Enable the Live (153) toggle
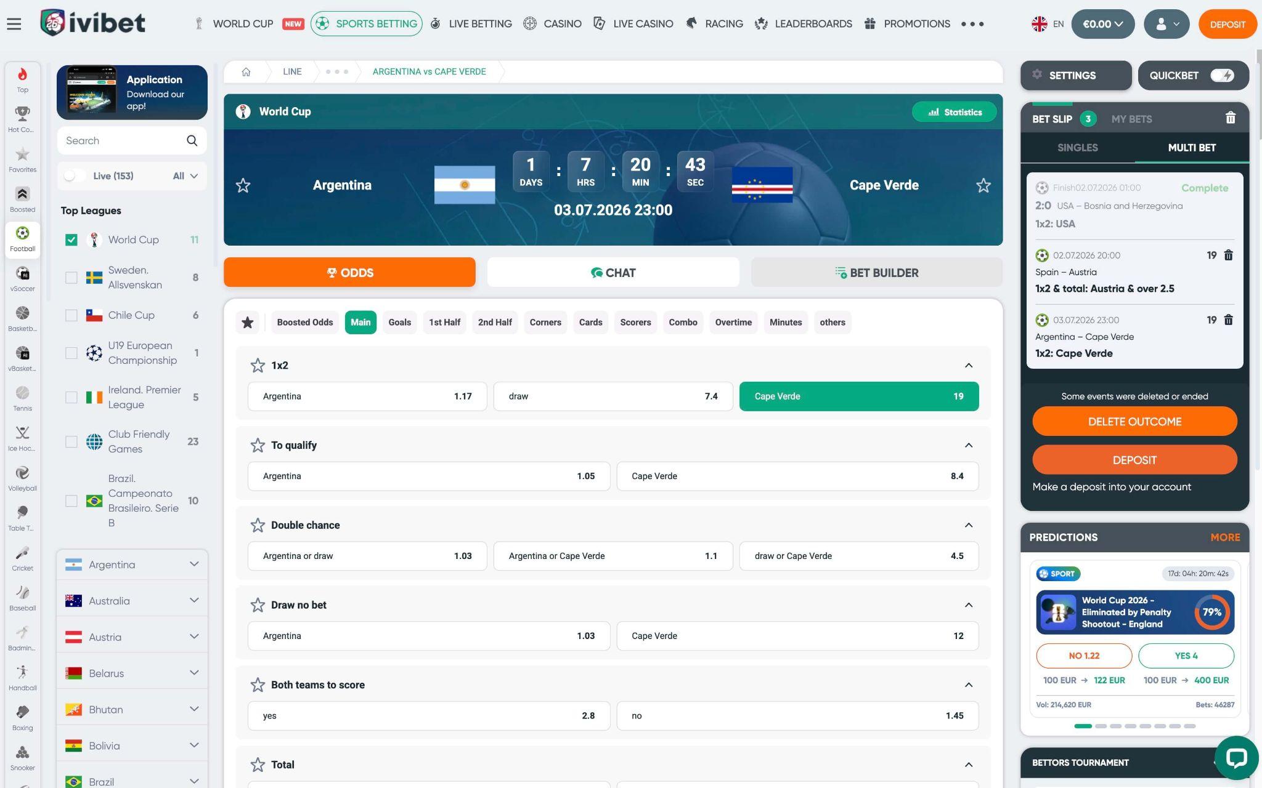This screenshot has height=788, width=1262. pyautogui.click(x=75, y=176)
